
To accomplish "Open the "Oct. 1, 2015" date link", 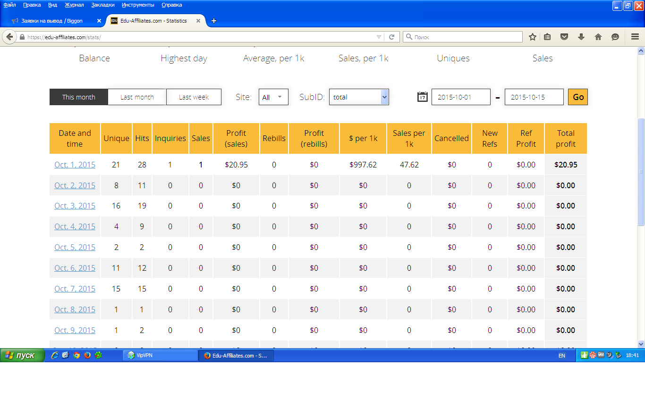I will click(75, 165).
